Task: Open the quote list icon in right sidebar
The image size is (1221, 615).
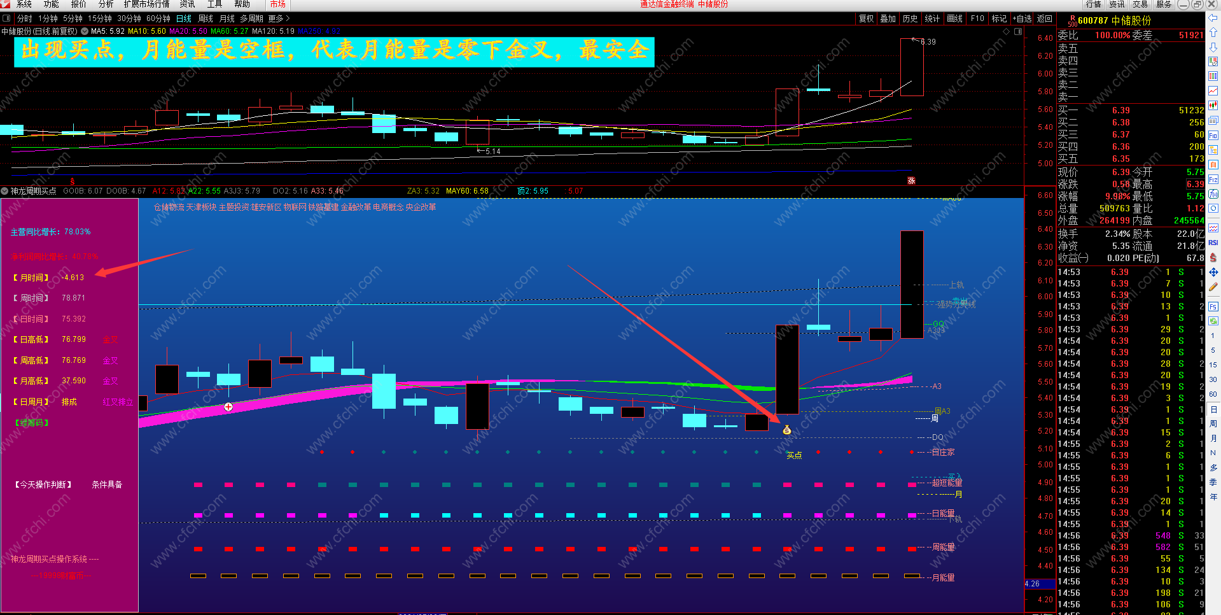Action: (x=1213, y=62)
